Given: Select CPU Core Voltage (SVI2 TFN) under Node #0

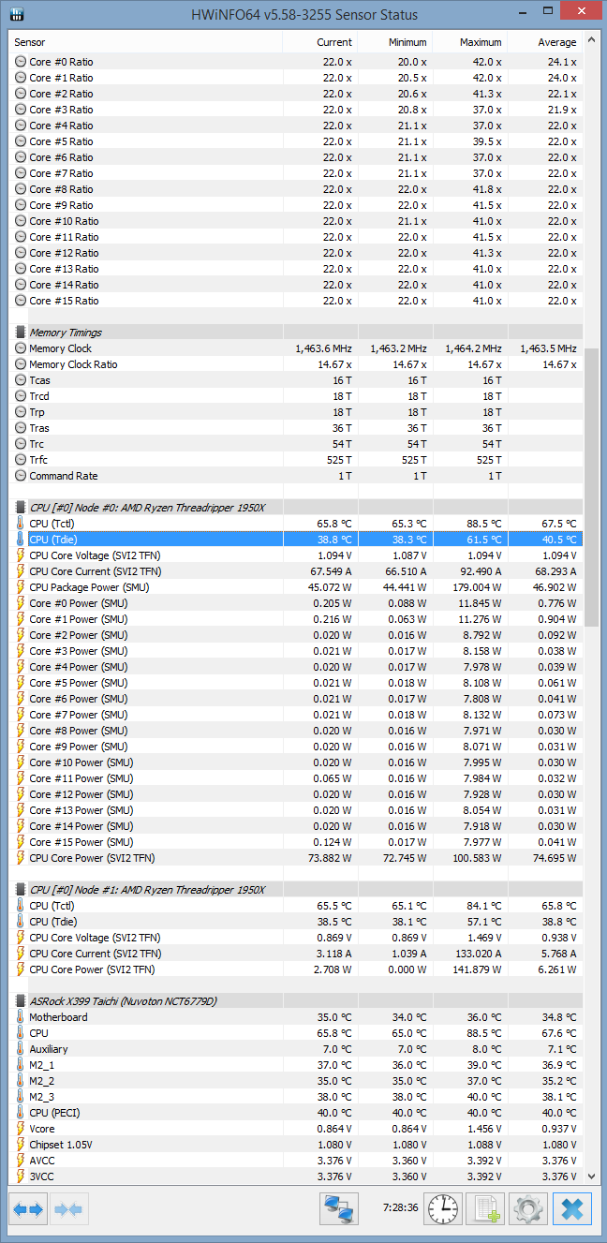Looking at the screenshot, I should (x=296, y=555).
